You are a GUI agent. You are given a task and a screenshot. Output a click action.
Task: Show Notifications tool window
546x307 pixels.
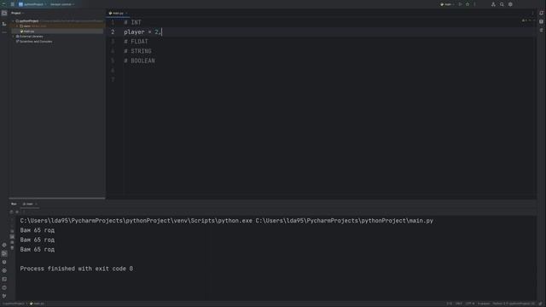coord(542,13)
